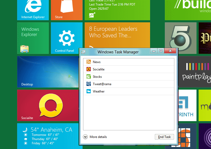
Task: Click the Open 2629.67 text on Stocks tile
Action: (99, 9)
